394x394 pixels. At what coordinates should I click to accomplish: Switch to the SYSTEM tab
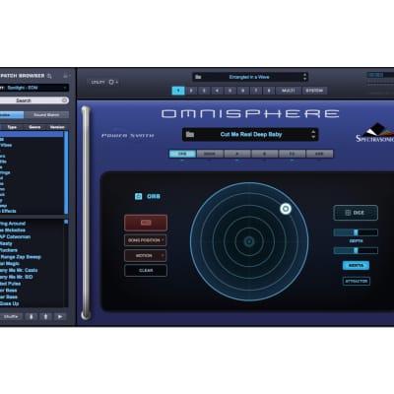point(314,91)
